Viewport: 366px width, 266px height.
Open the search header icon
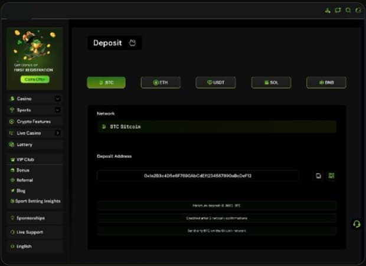click(348, 10)
